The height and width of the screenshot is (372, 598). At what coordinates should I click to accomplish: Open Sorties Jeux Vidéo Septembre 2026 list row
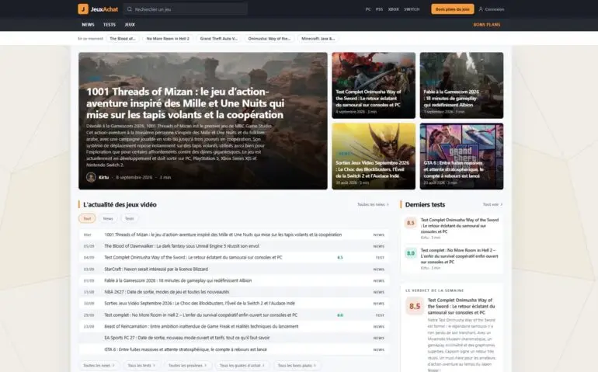tap(234, 304)
